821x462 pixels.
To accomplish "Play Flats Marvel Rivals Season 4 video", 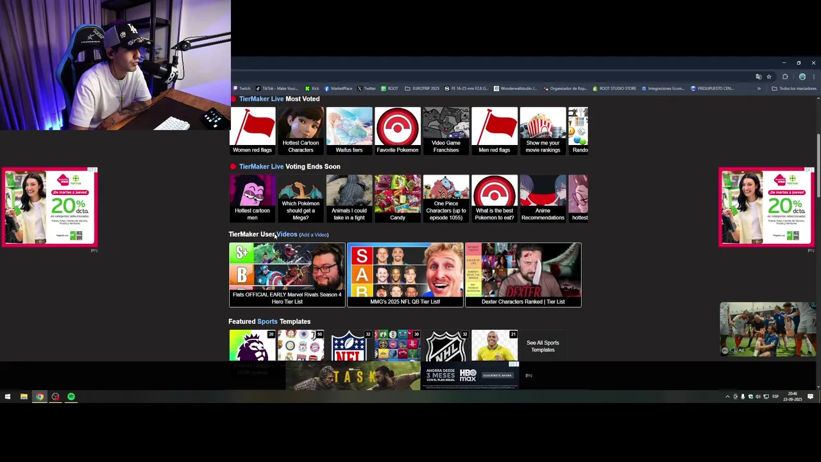I will (x=287, y=275).
